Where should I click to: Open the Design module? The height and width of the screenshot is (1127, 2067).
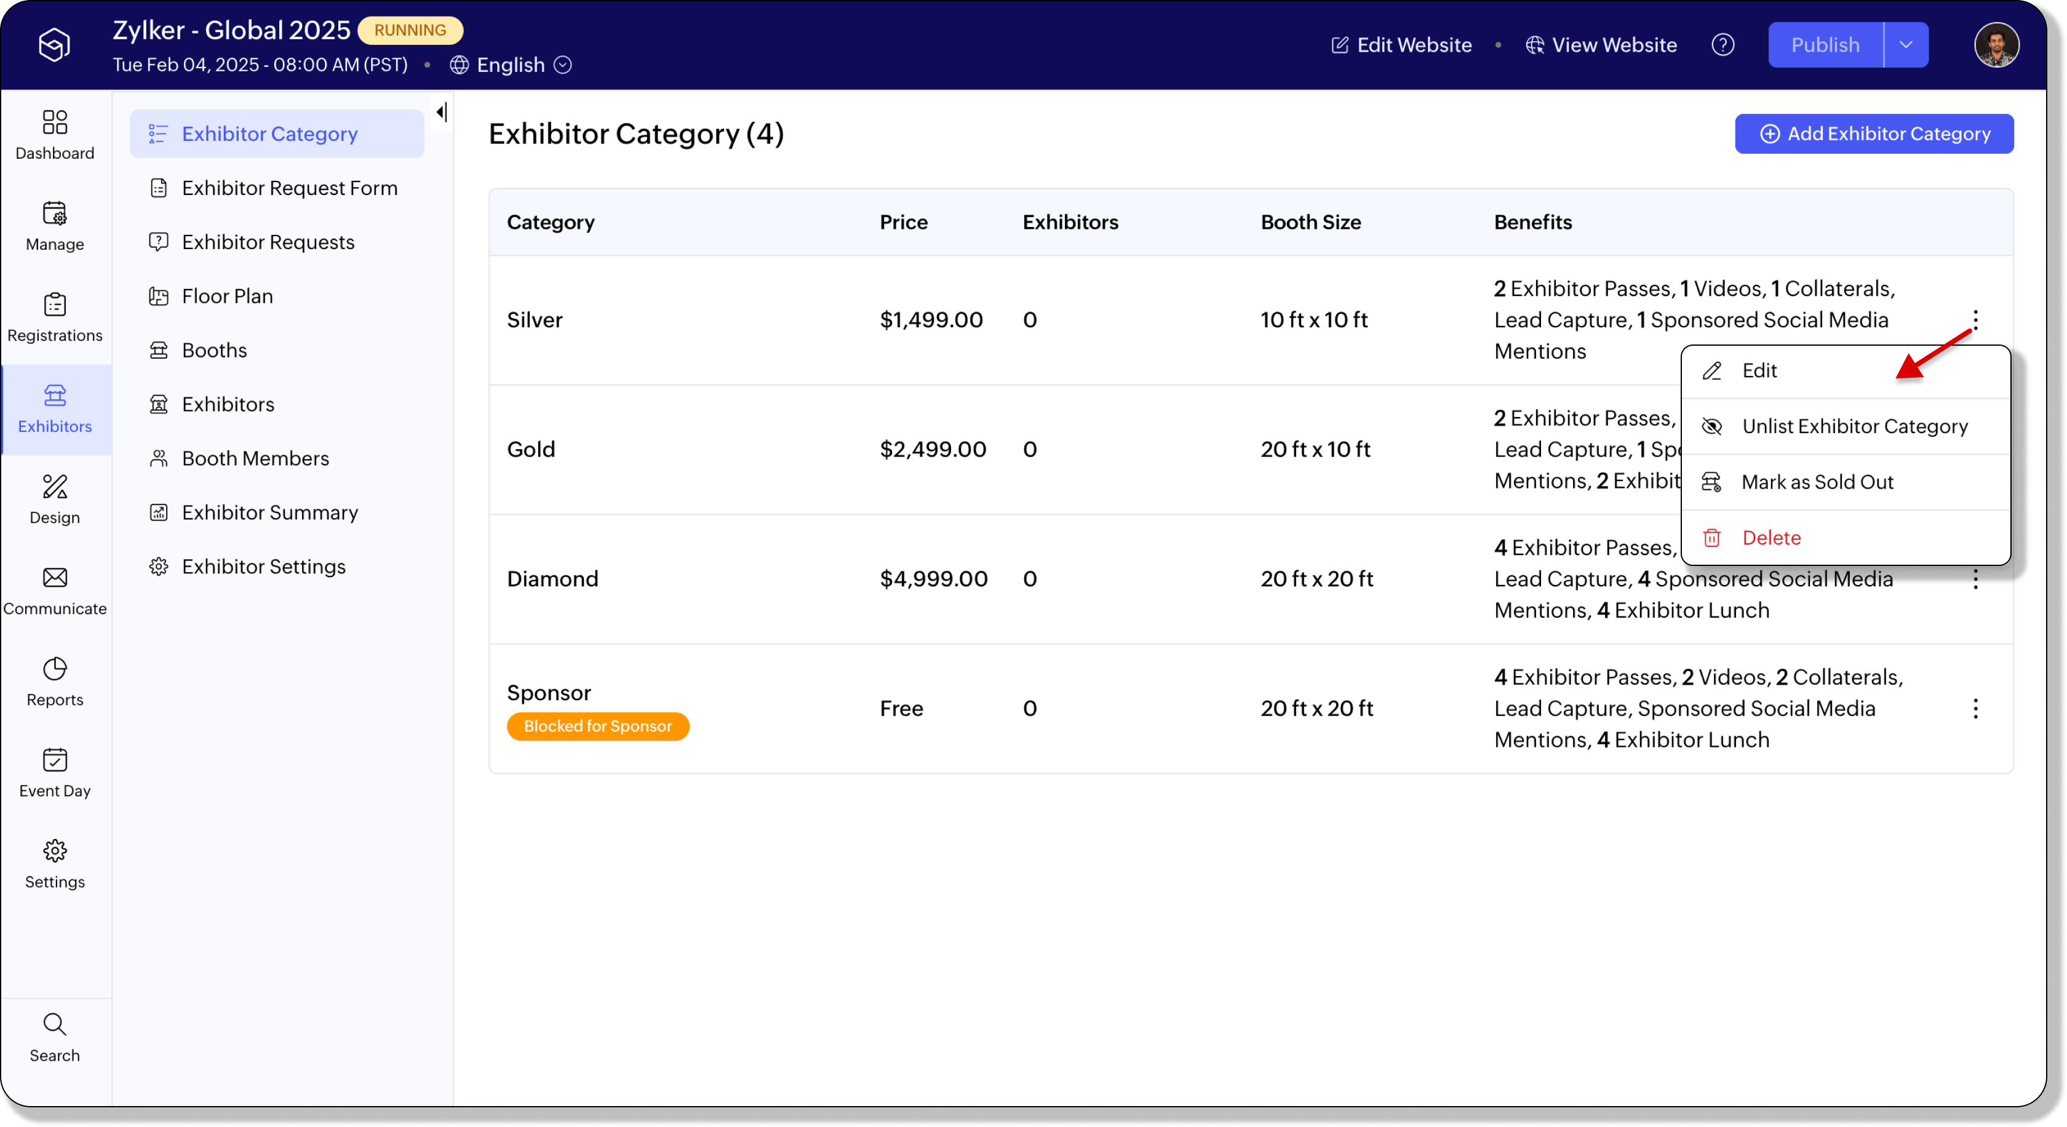coord(55,499)
